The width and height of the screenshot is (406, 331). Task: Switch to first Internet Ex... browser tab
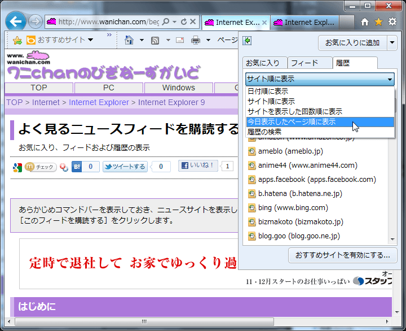click(x=235, y=22)
